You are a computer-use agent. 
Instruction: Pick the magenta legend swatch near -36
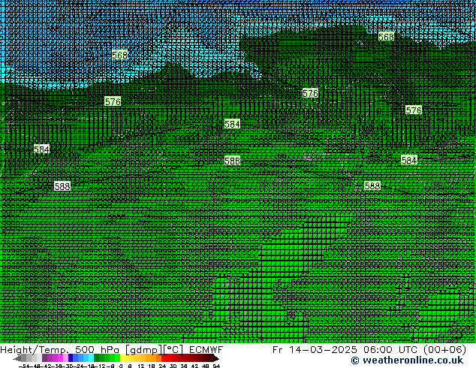pyautogui.click(x=60, y=358)
